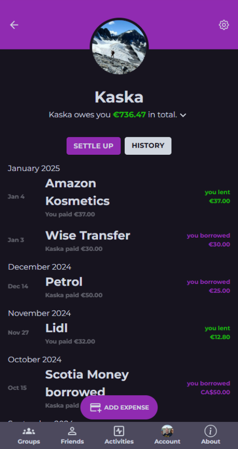Tap the SETTLE UP button
238x449 pixels.
coord(94,146)
